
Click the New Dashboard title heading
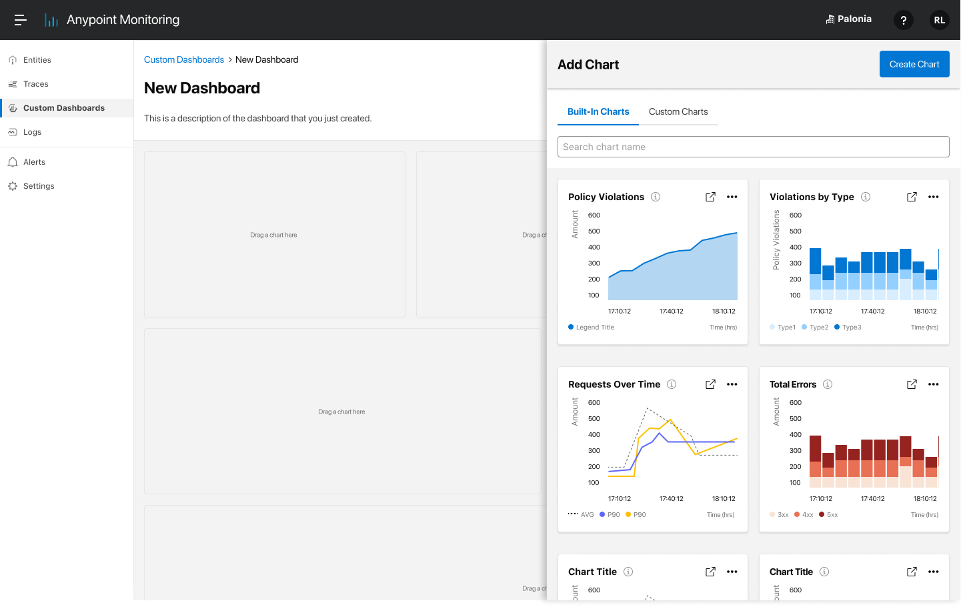(202, 88)
